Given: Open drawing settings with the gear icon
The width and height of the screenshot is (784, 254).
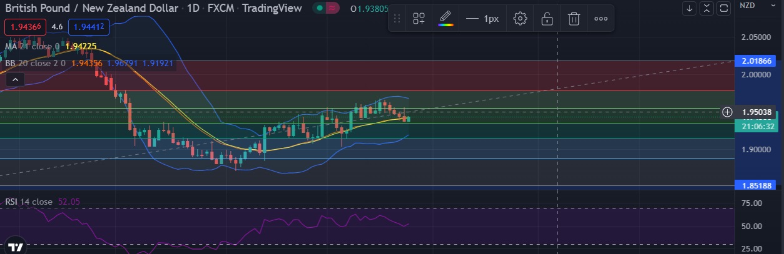Looking at the screenshot, I should tap(520, 19).
